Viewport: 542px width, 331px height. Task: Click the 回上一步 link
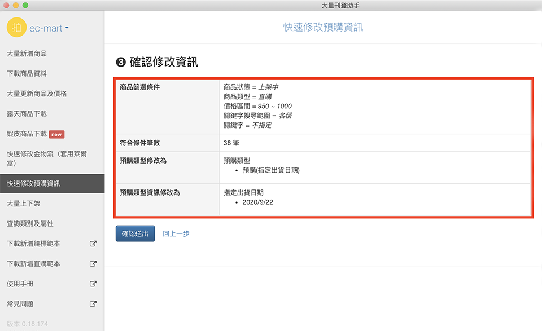click(x=176, y=233)
